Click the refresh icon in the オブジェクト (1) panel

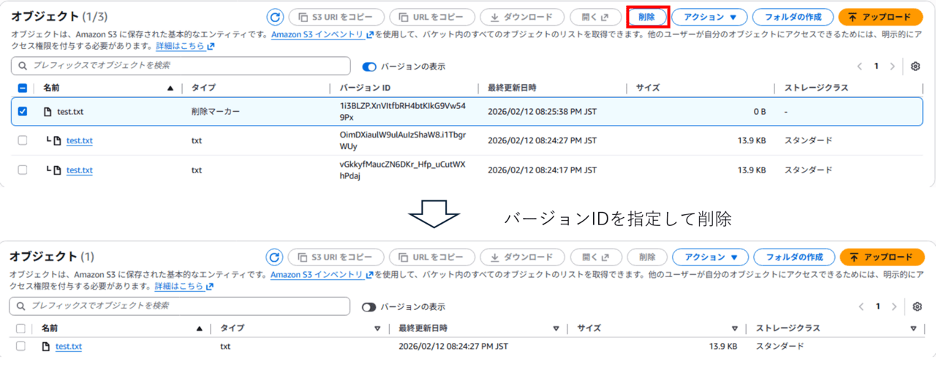coord(275,257)
